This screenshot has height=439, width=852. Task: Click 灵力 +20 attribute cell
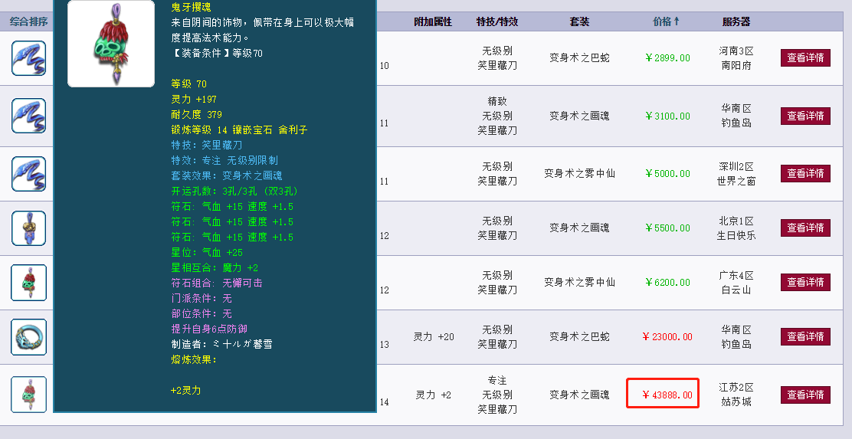pyautogui.click(x=434, y=337)
